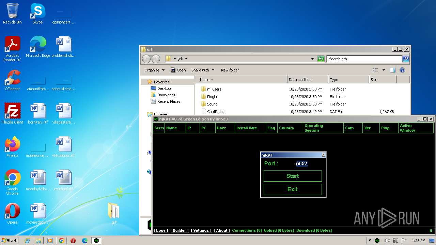This screenshot has width=436, height=245.
Task: Open the njRAT Builder menu
Action: (180, 230)
